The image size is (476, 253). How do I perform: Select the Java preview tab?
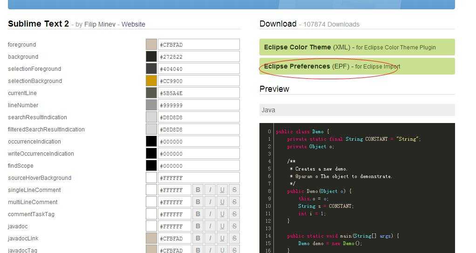pyautogui.click(x=357, y=110)
